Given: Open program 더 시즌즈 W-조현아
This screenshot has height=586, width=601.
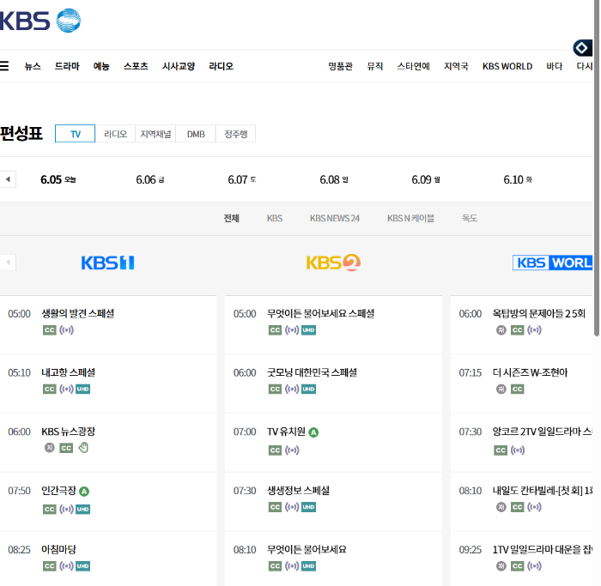Looking at the screenshot, I should click(x=530, y=372).
